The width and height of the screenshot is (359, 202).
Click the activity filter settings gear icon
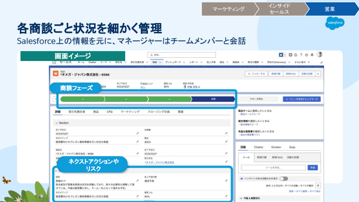click(318, 185)
